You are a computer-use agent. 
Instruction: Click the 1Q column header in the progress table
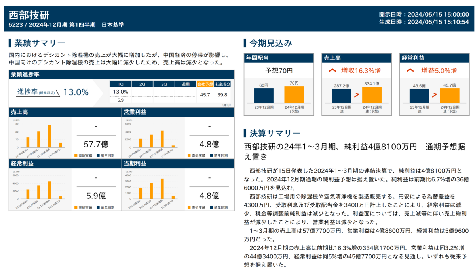pos(120,84)
